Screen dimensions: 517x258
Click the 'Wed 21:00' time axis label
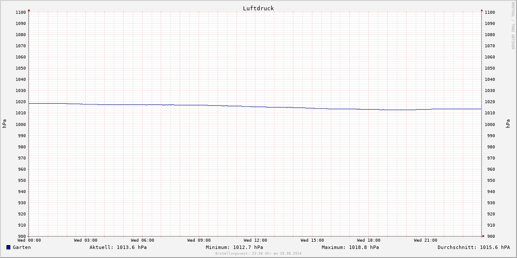(x=426, y=240)
